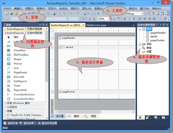Collapse the 报表 root tree node
The width and height of the screenshot is (173, 133).
click(x=140, y=29)
